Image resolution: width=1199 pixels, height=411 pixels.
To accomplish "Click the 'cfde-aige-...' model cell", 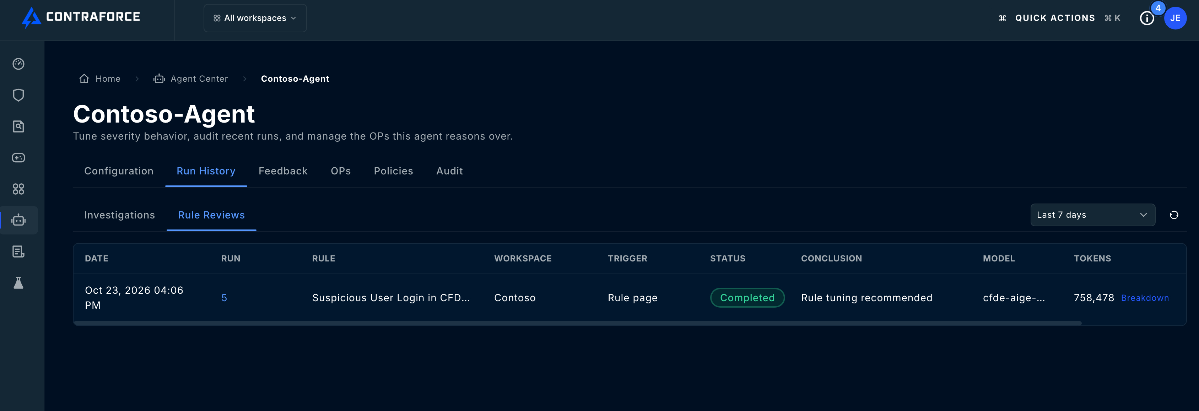I will coord(1014,298).
